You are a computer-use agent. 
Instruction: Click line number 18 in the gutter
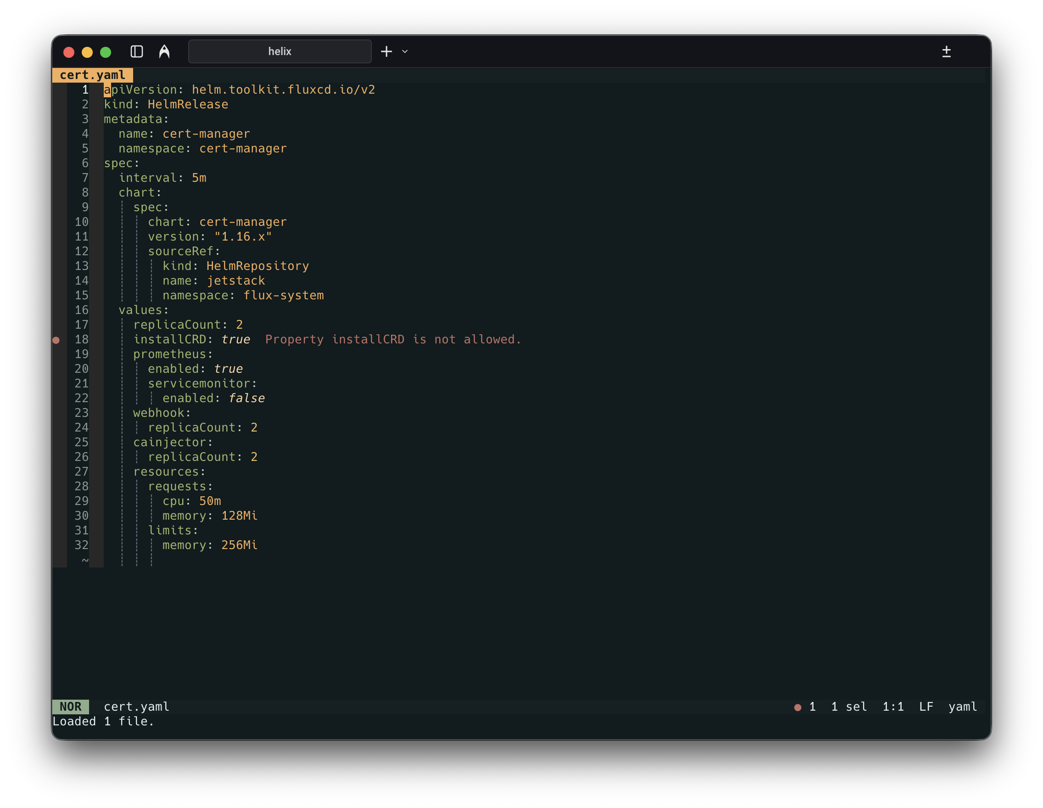pyautogui.click(x=82, y=340)
